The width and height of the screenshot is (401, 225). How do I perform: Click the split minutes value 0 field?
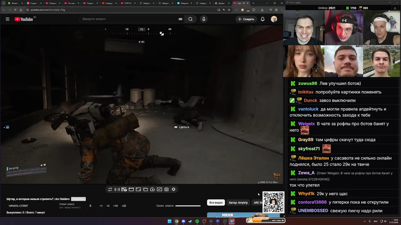(x=91, y=206)
